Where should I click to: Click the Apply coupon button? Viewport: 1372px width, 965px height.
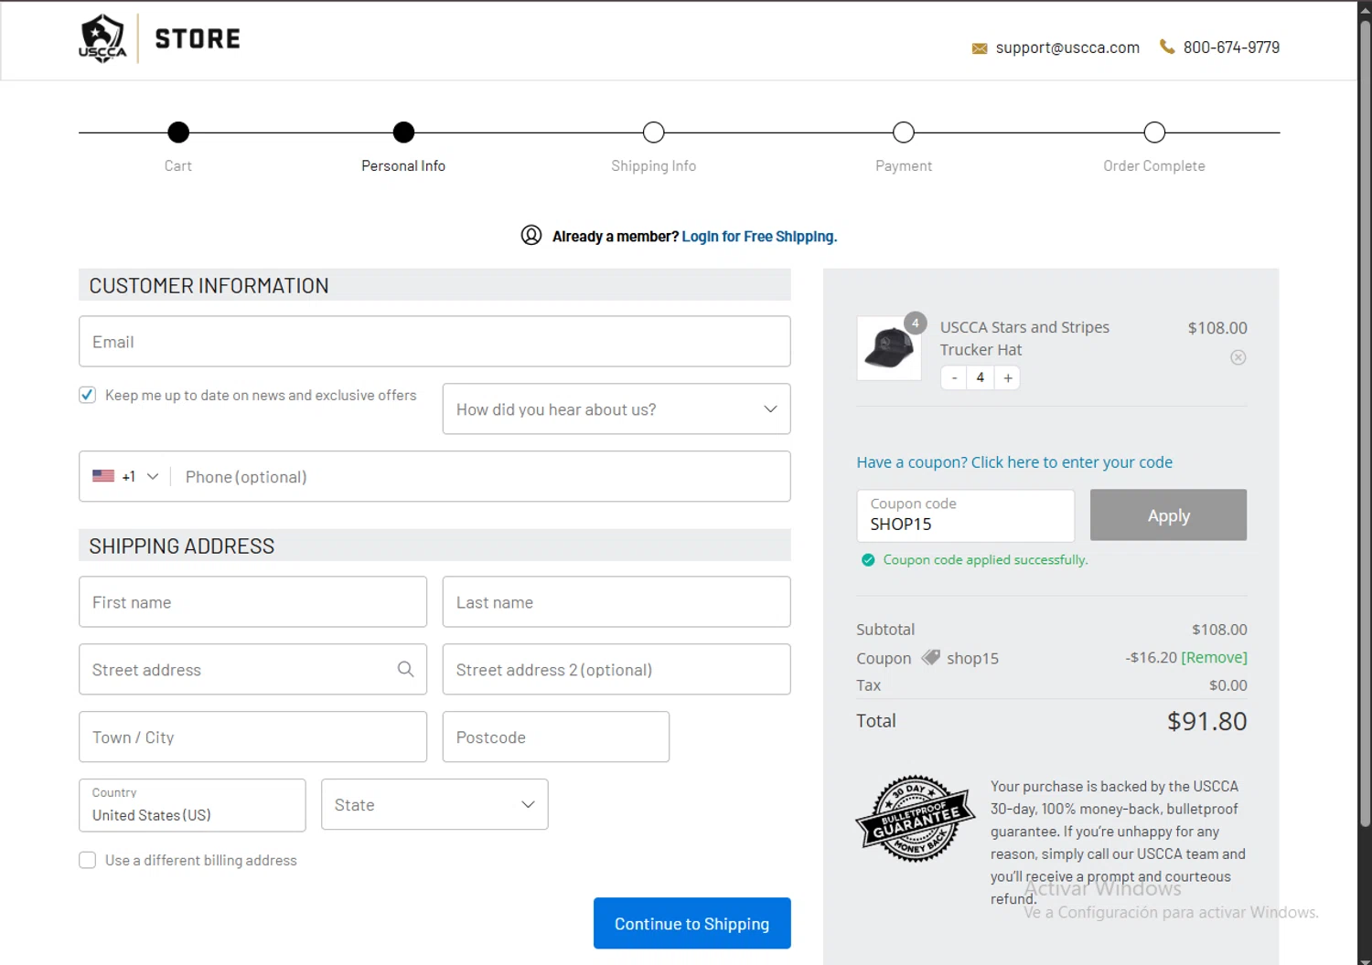(1168, 514)
